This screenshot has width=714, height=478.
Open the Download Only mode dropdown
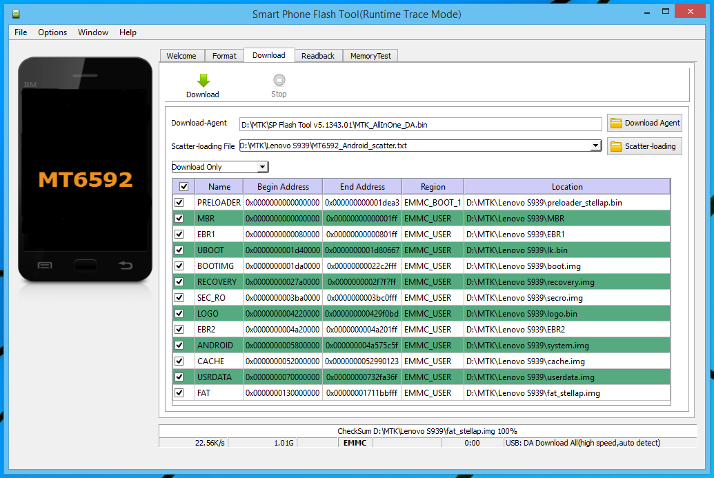pos(220,167)
